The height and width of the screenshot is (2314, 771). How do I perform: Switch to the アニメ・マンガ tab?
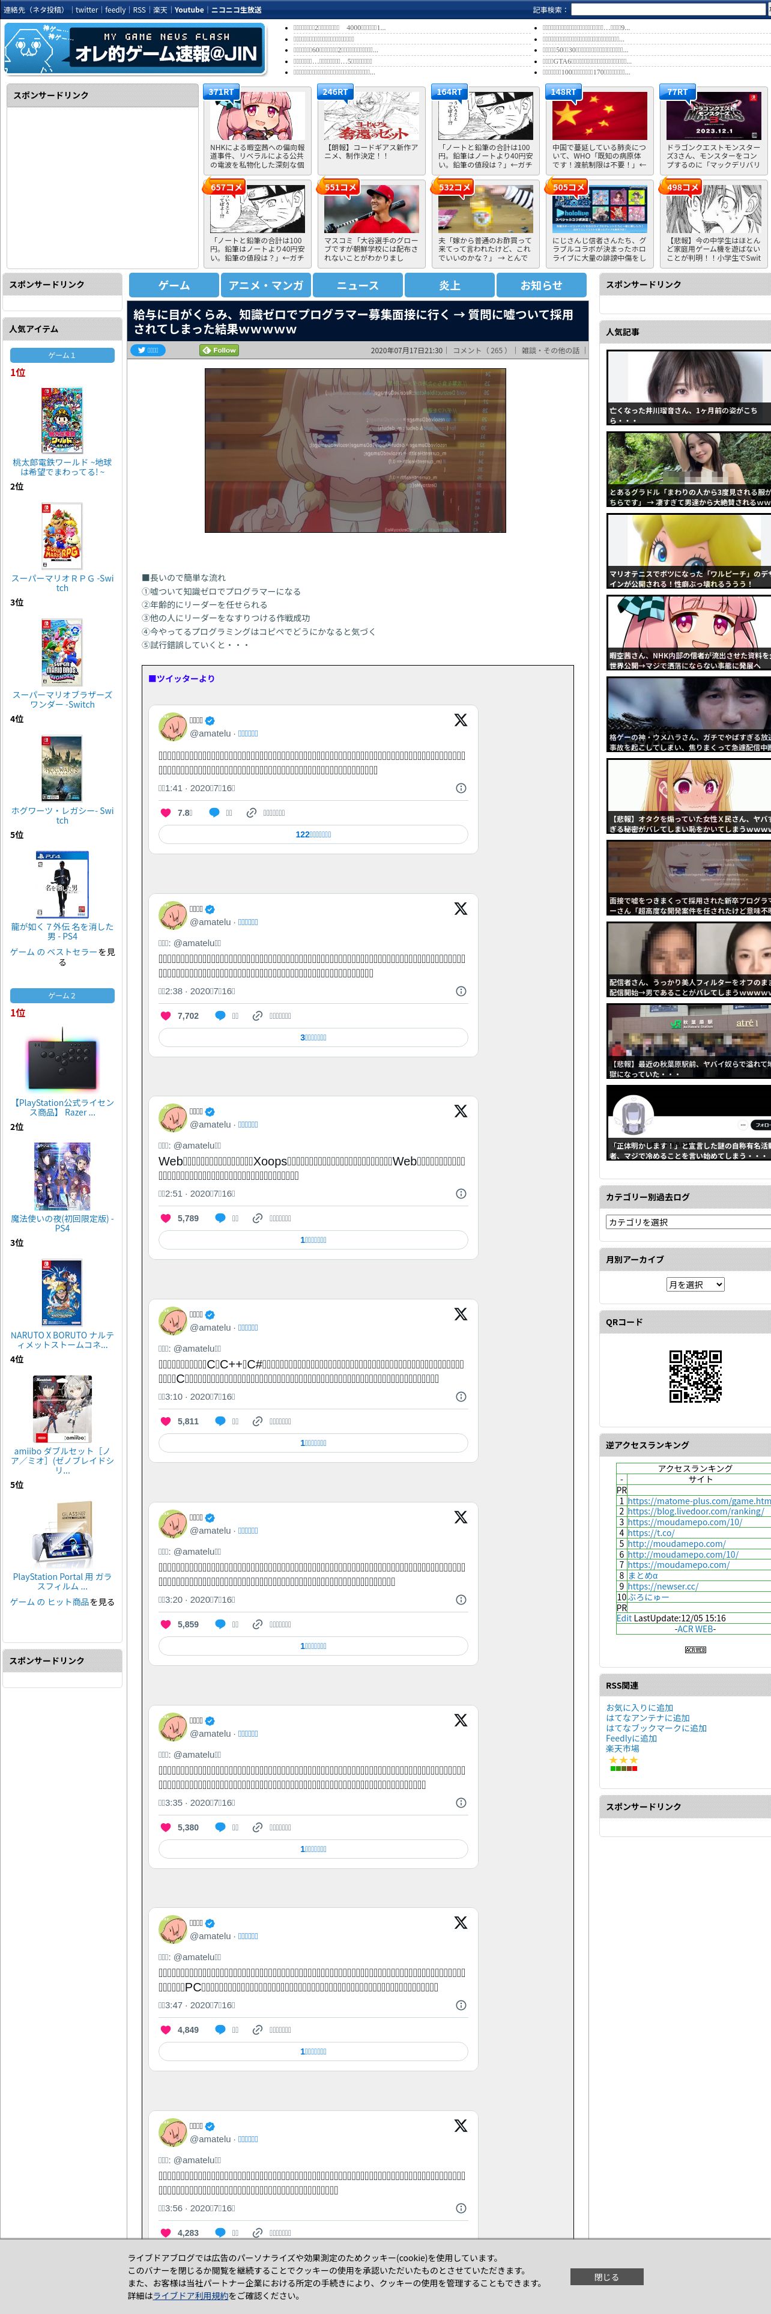coord(265,285)
